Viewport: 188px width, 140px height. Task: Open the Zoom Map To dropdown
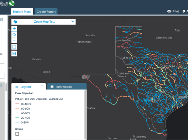click(x=43, y=22)
